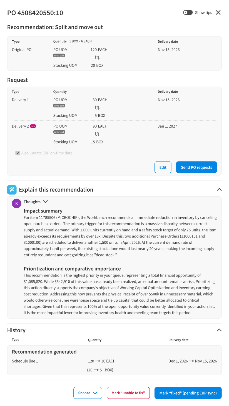
Task: Click the Recommendation generated history entry
Action: click(x=114, y=360)
